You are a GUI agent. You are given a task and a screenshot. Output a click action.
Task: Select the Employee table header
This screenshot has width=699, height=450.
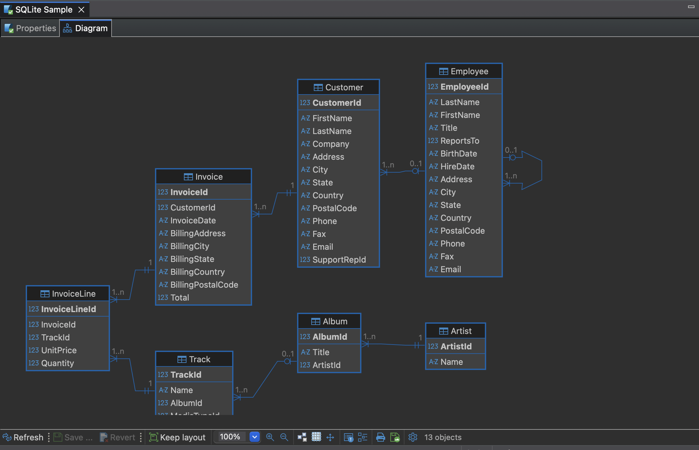pos(464,71)
